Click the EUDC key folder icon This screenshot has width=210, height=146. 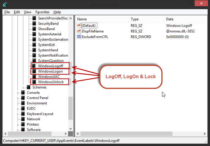click(x=23, y=109)
